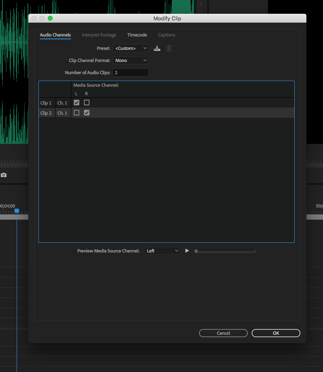Switch to the Audio Channels tab
This screenshot has height=372, width=323.
click(55, 35)
